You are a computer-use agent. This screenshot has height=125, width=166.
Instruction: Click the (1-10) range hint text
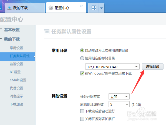(136, 104)
